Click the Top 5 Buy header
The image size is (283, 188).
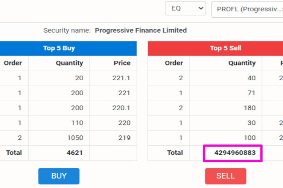[x=59, y=48]
